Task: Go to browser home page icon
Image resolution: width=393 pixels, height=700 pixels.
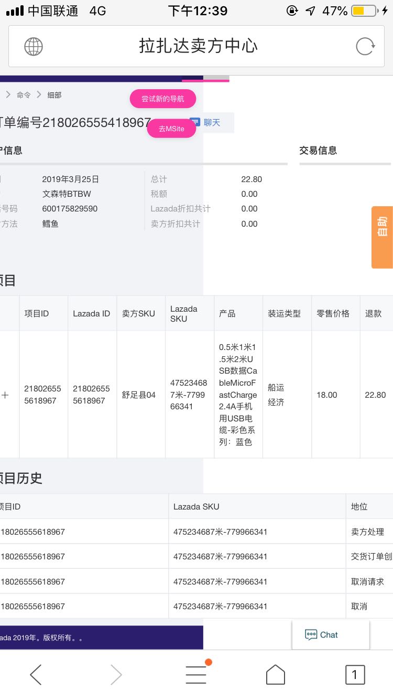Action: 276,675
